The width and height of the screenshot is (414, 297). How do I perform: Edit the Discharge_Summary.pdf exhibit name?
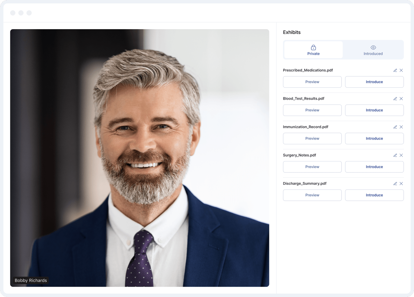tap(395, 184)
